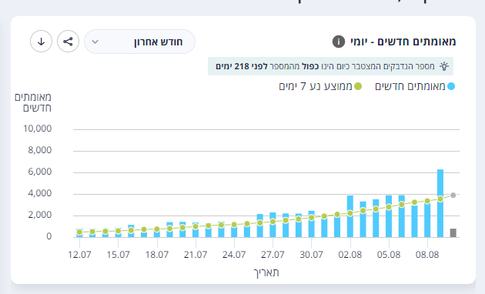Screen dimensions: 485x294
Task: Open the info icon beside מאומתים חדשים - יומי
Action: (x=339, y=42)
